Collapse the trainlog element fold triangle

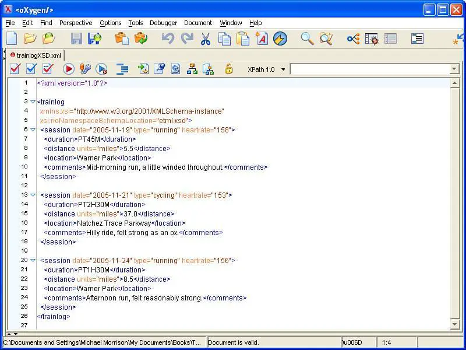click(x=33, y=101)
